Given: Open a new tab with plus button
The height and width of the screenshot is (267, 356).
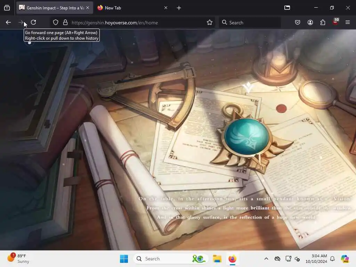Looking at the screenshot, I should (x=179, y=8).
